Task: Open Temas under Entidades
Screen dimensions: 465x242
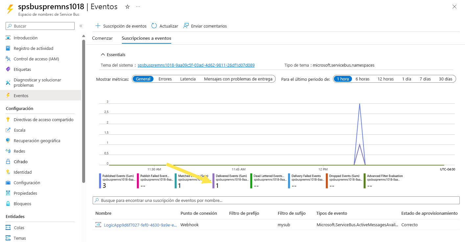Action: pyautogui.click(x=20, y=238)
